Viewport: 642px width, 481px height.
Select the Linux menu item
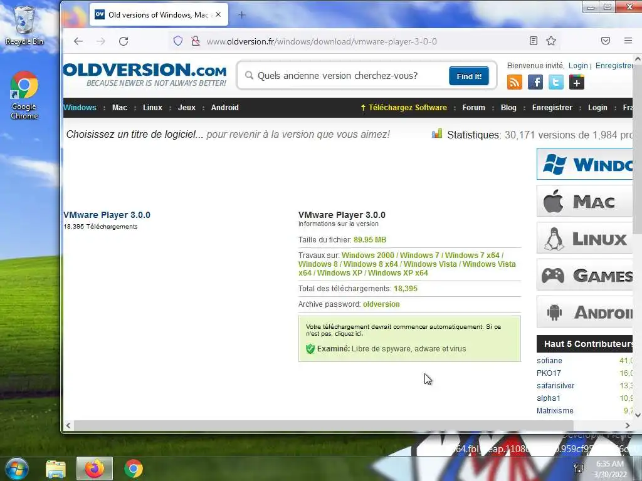pos(152,108)
